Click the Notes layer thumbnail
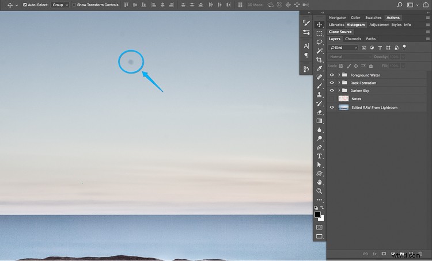 [343, 98]
